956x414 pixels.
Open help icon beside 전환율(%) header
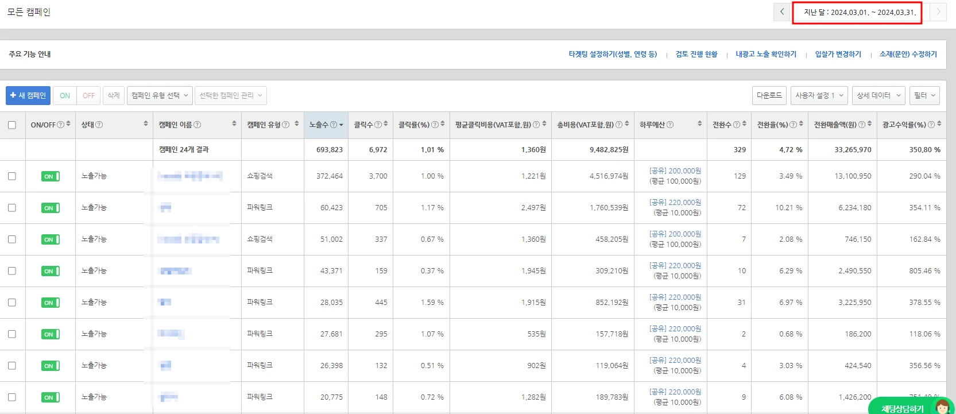pos(794,125)
